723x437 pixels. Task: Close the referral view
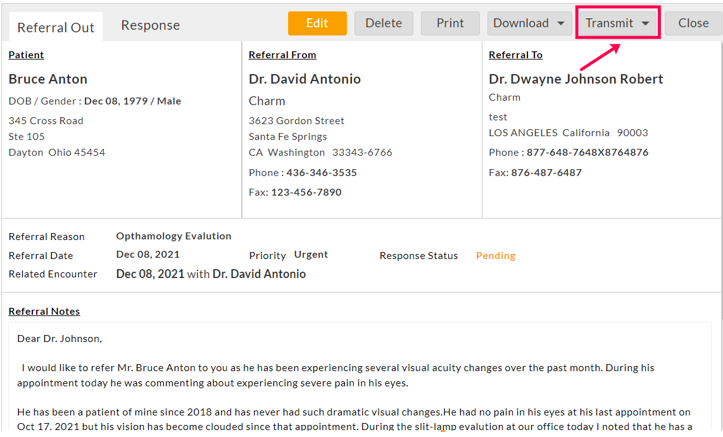tap(693, 23)
